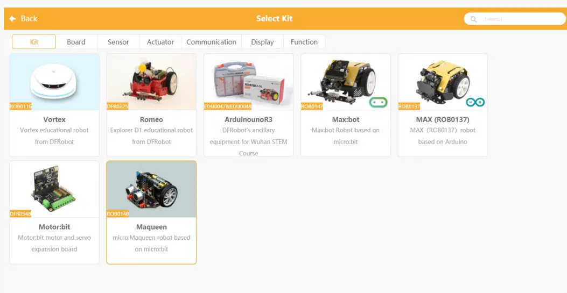Click the Arduino logo on MAX (ROB0137) card

pos(475,102)
